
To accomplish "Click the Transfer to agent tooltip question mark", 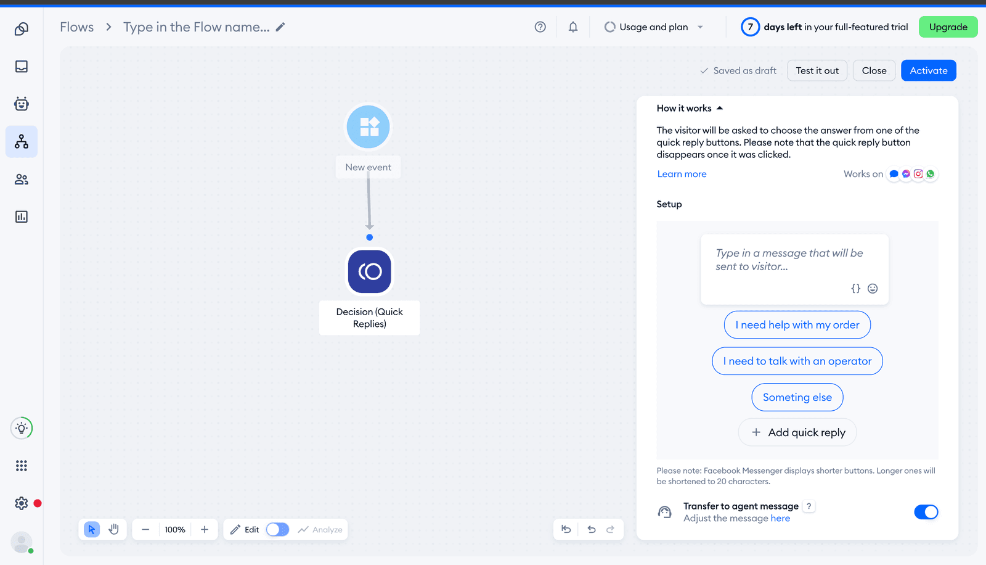I will pyautogui.click(x=809, y=506).
